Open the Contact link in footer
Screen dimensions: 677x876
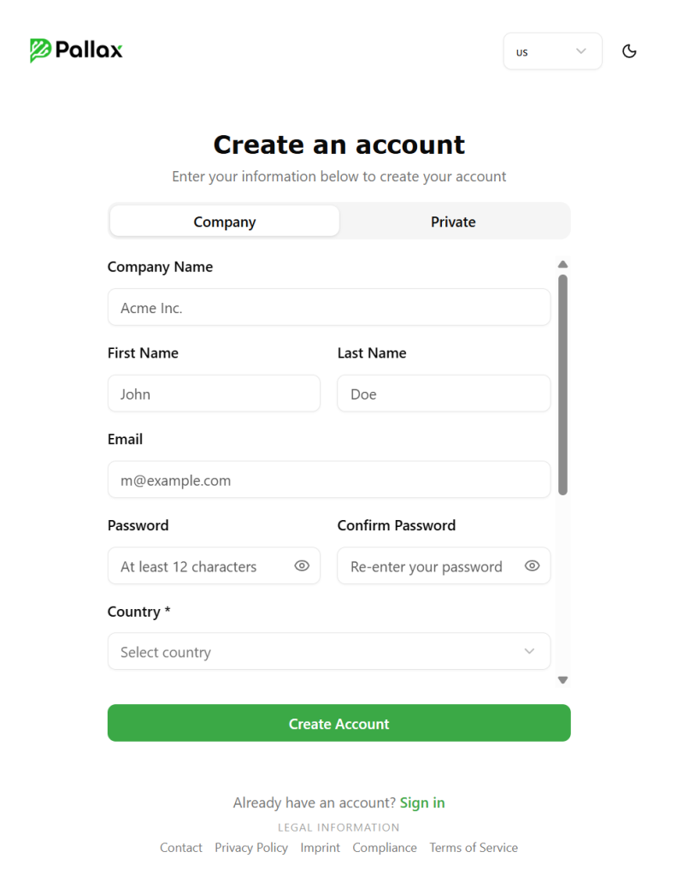pos(181,848)
